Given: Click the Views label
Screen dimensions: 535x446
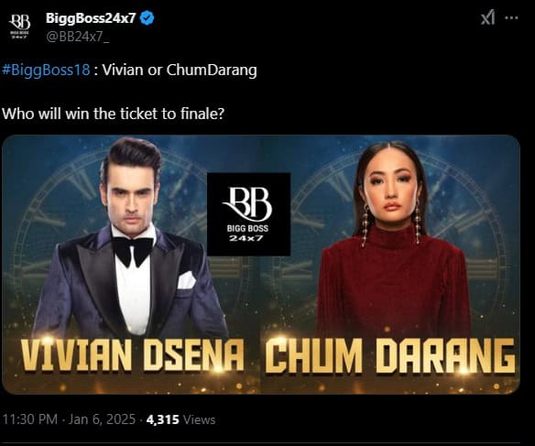Looking at the screenshot, I should click(200, 419).
